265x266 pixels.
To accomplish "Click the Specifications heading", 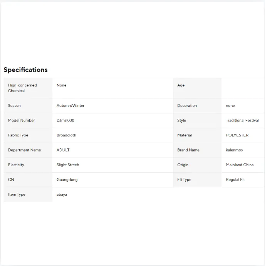I will [25, 70].
